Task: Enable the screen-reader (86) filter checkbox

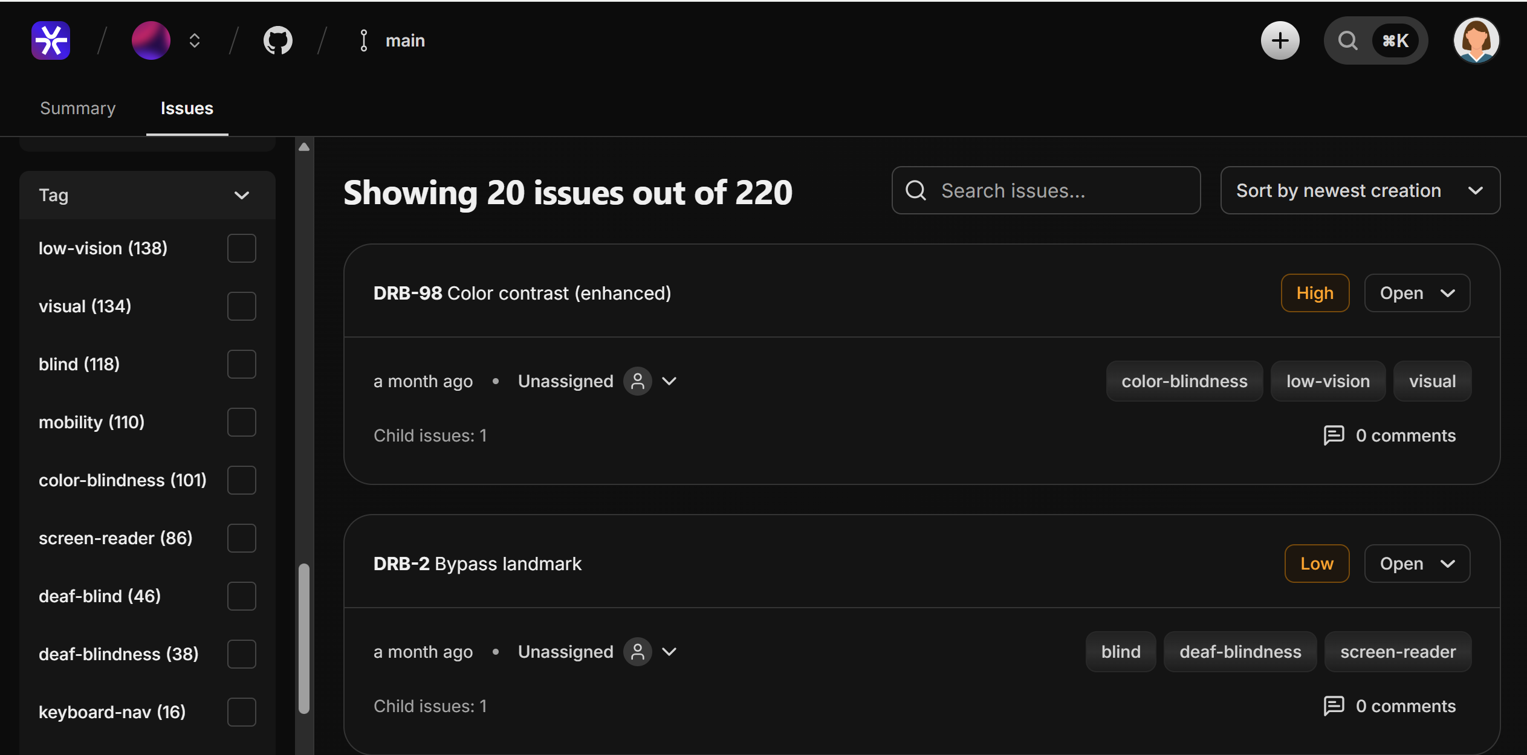Action: tap(241, 538)
